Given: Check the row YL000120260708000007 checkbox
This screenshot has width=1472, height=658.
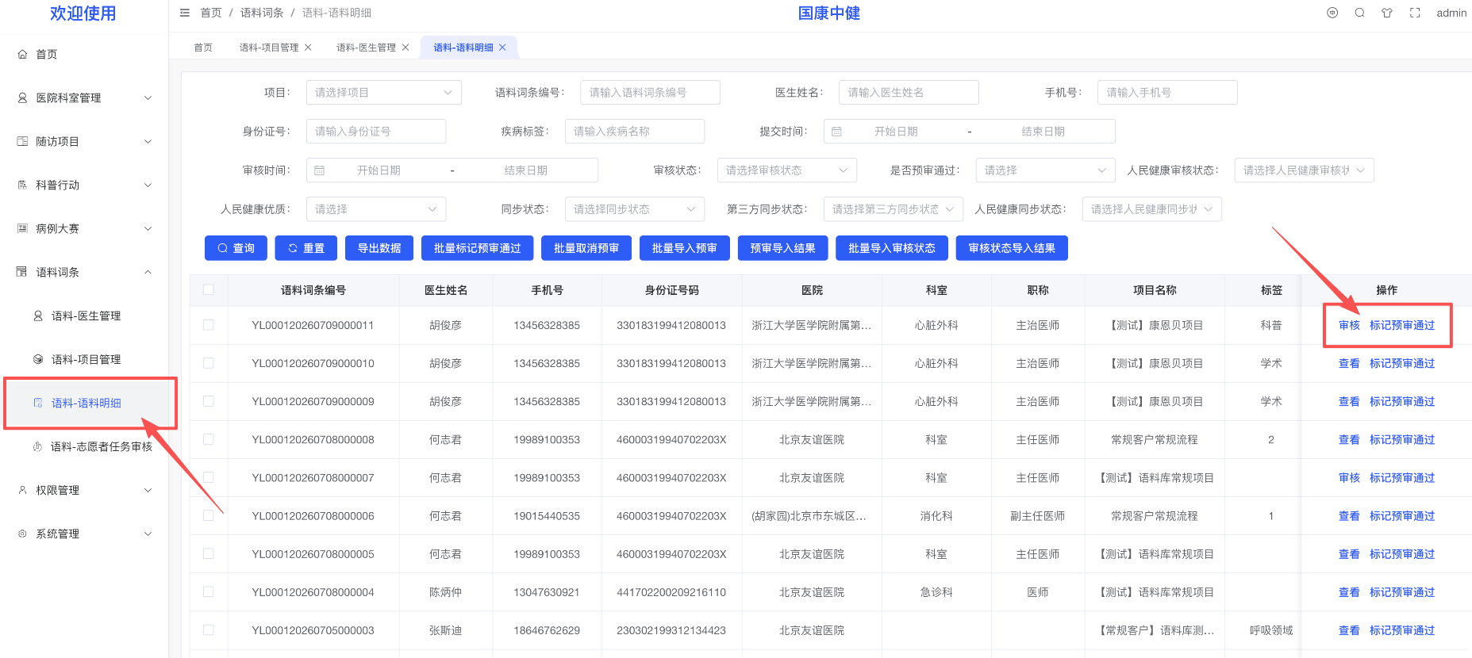Looking at the screenshot, I should 209,477.
